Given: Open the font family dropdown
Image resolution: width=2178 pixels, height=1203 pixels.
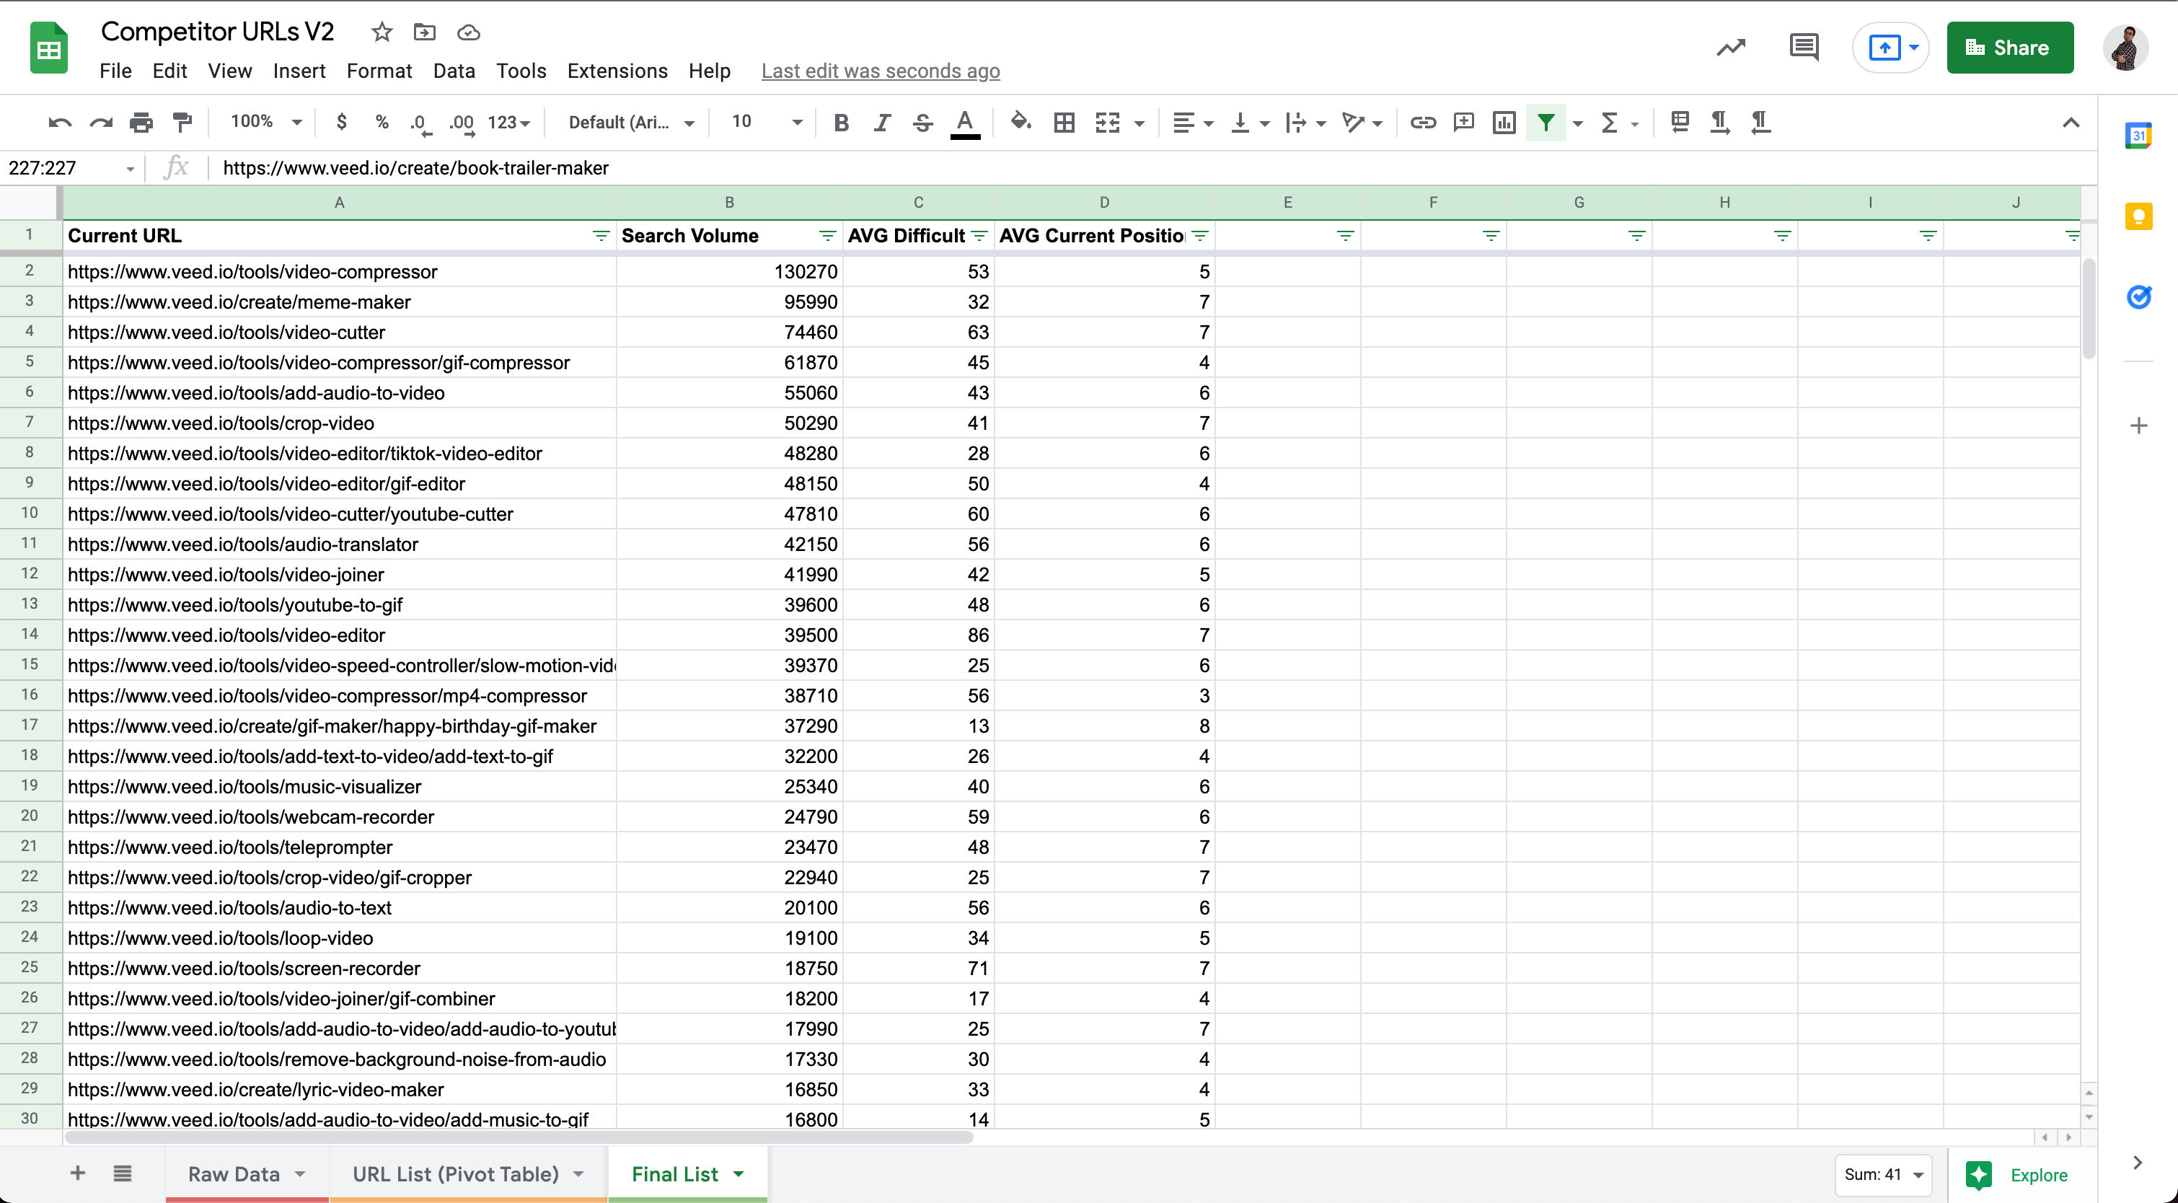Looking at the screenshot, I should (631, 123).
